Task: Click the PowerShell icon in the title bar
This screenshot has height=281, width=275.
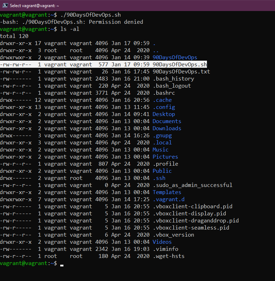Action: click(x=5, y=5)
